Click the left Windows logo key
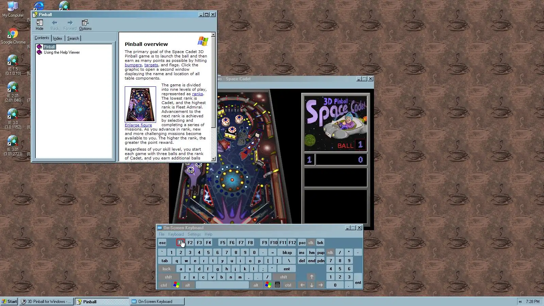 176,285
